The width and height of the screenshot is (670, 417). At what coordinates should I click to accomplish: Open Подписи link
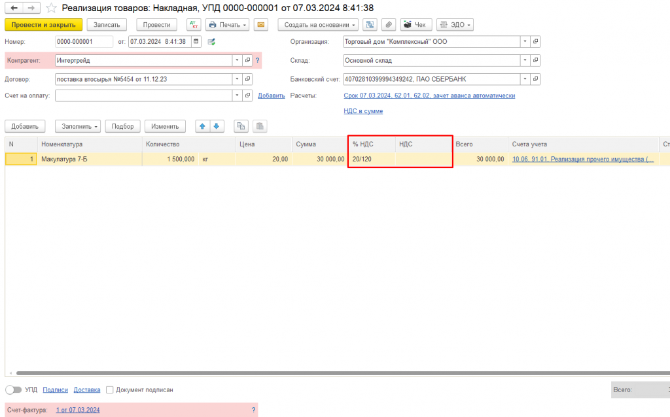pos(55,390)
